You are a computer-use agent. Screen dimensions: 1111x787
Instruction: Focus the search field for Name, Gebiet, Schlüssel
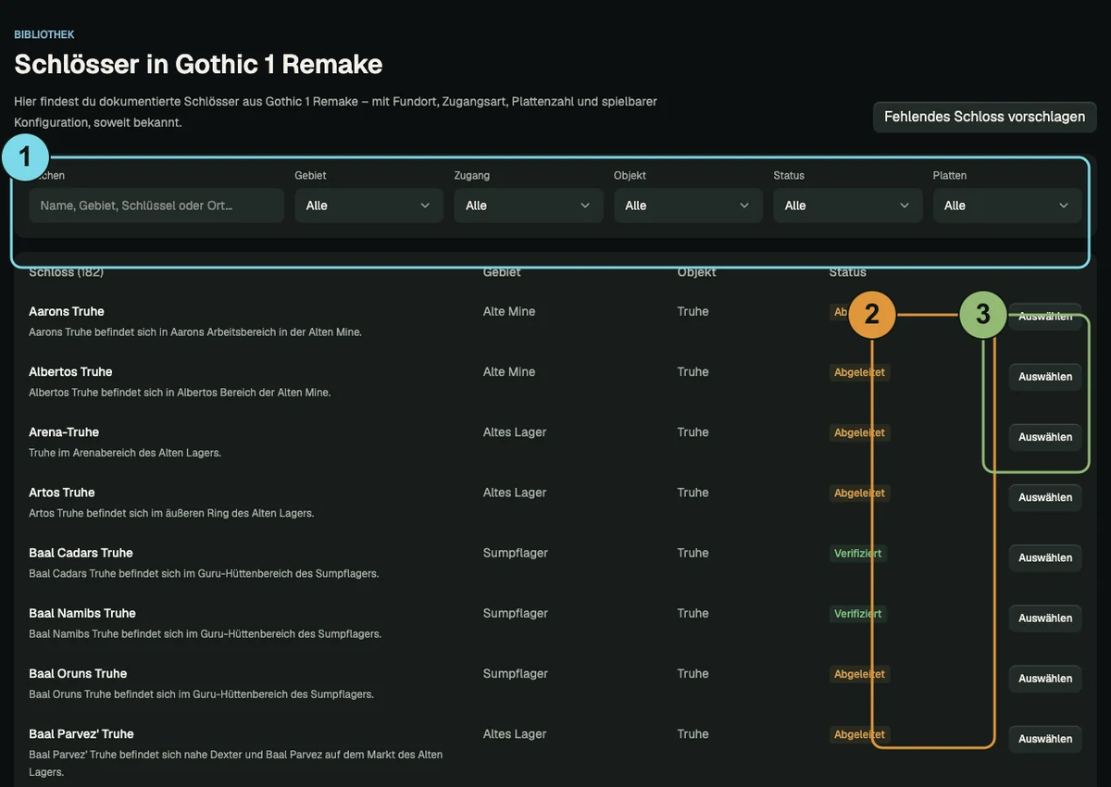(x=156, y=206)
